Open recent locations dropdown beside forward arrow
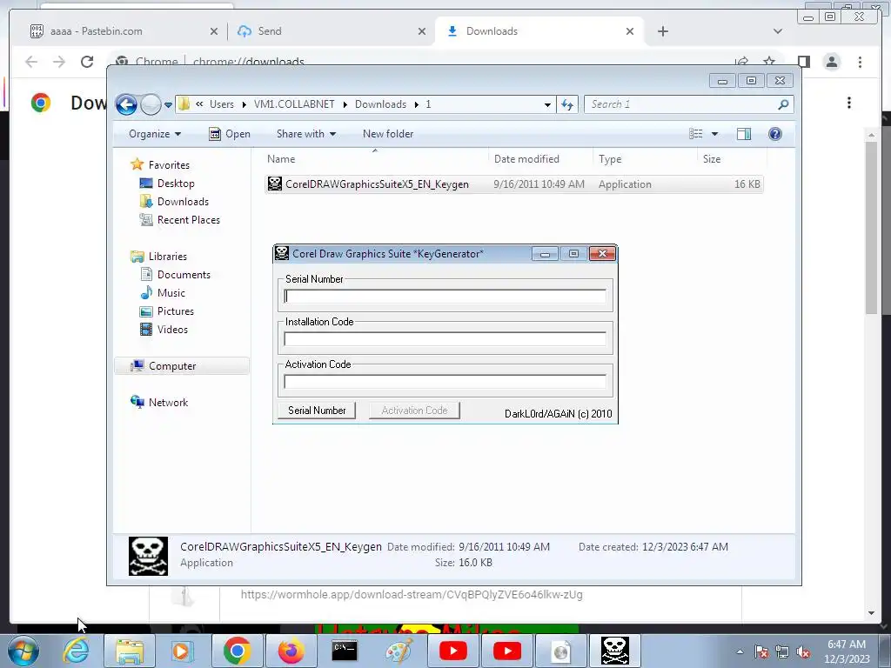The image size is (891, 668). tap(168, 105)
